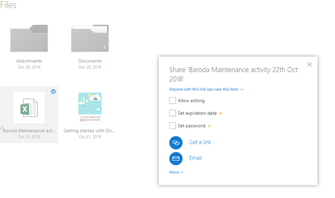Click the premium star beside Set password
The width and height of the screenshot is (335, 198).
[209, 126]
